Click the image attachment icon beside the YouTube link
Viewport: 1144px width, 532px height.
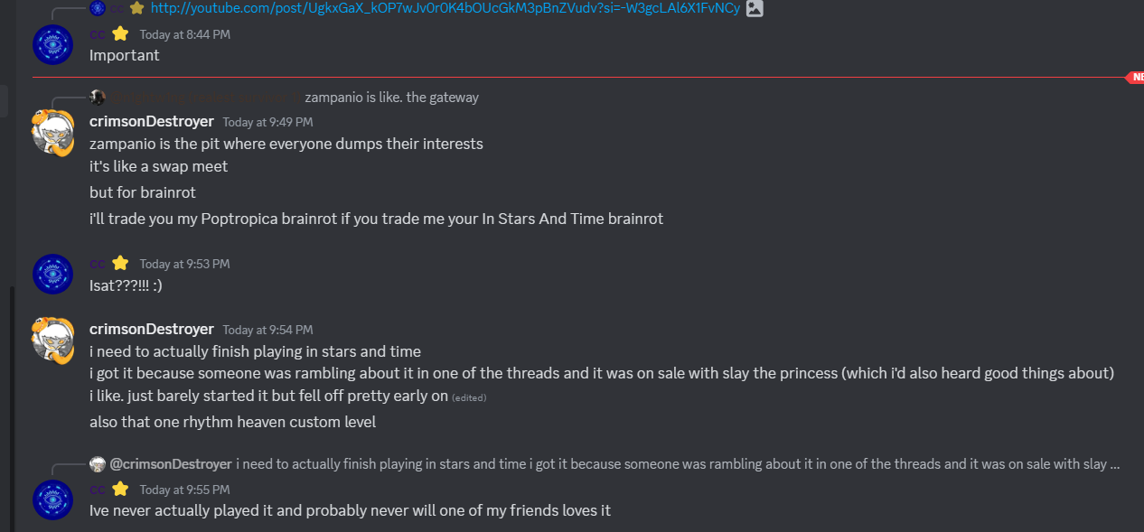[755, 8]
